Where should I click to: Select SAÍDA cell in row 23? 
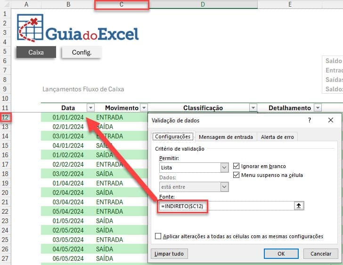[x=122, y=221]
